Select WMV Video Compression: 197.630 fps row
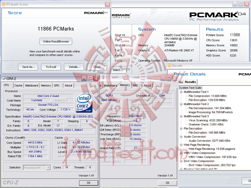The height and width of the screenshot is (188, 251). tap(213, 157)
